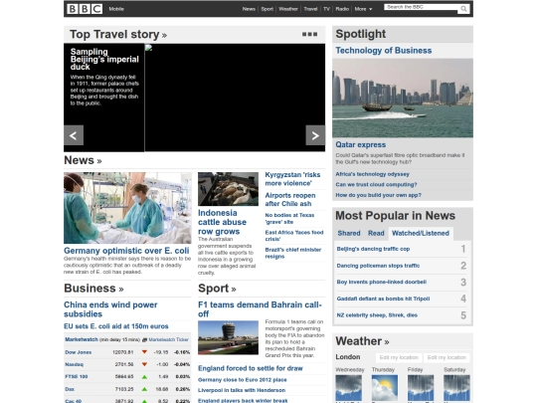
Task: Open No bodies at Texas 'grave' site
Action: 289,219
